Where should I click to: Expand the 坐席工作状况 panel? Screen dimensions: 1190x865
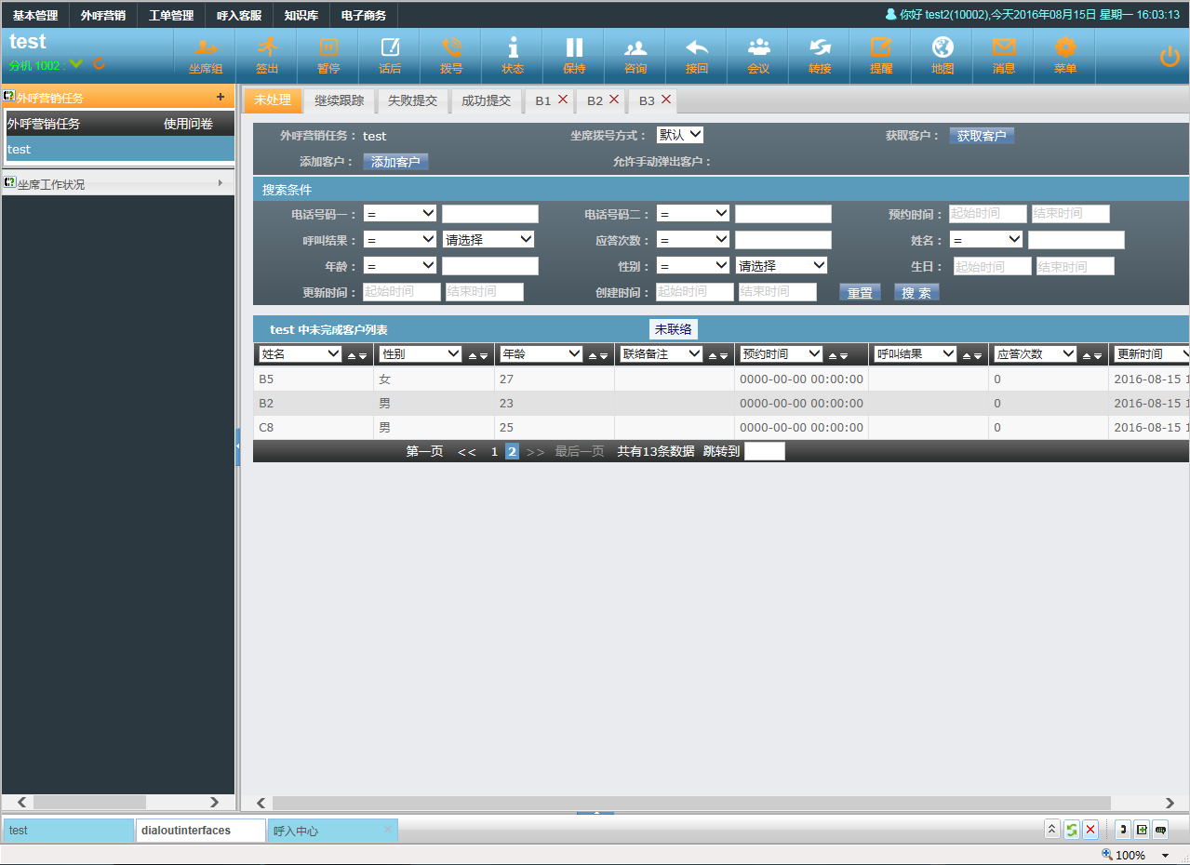117,184
